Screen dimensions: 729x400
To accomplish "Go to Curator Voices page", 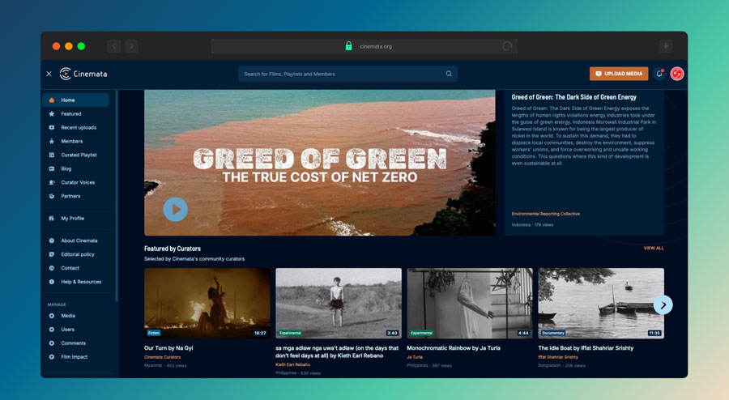I will [76, 182].
